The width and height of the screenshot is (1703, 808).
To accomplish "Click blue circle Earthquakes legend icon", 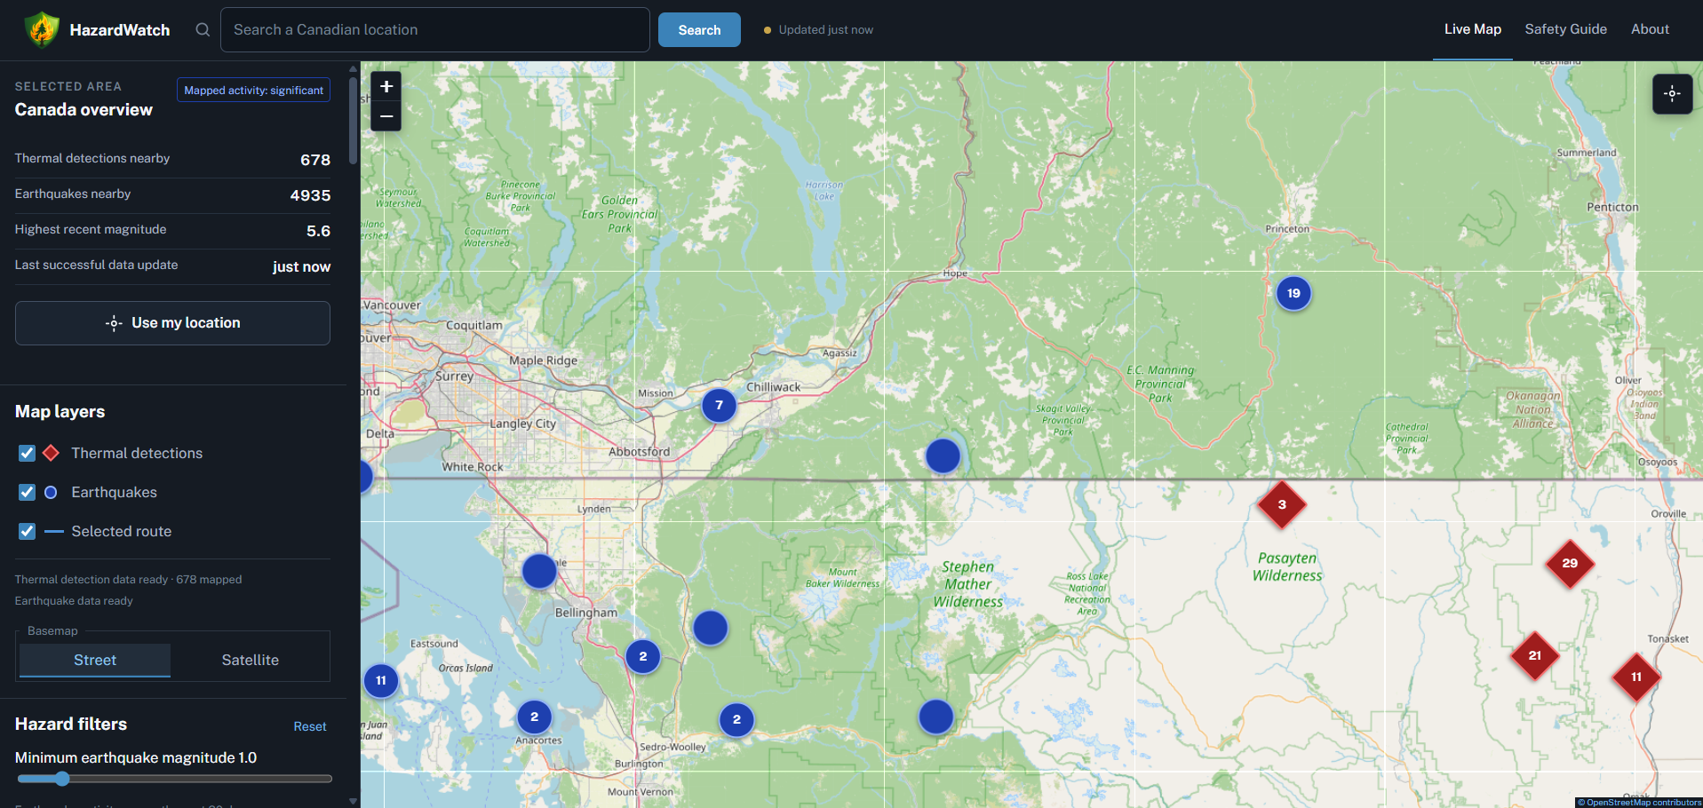I will 52,492.
